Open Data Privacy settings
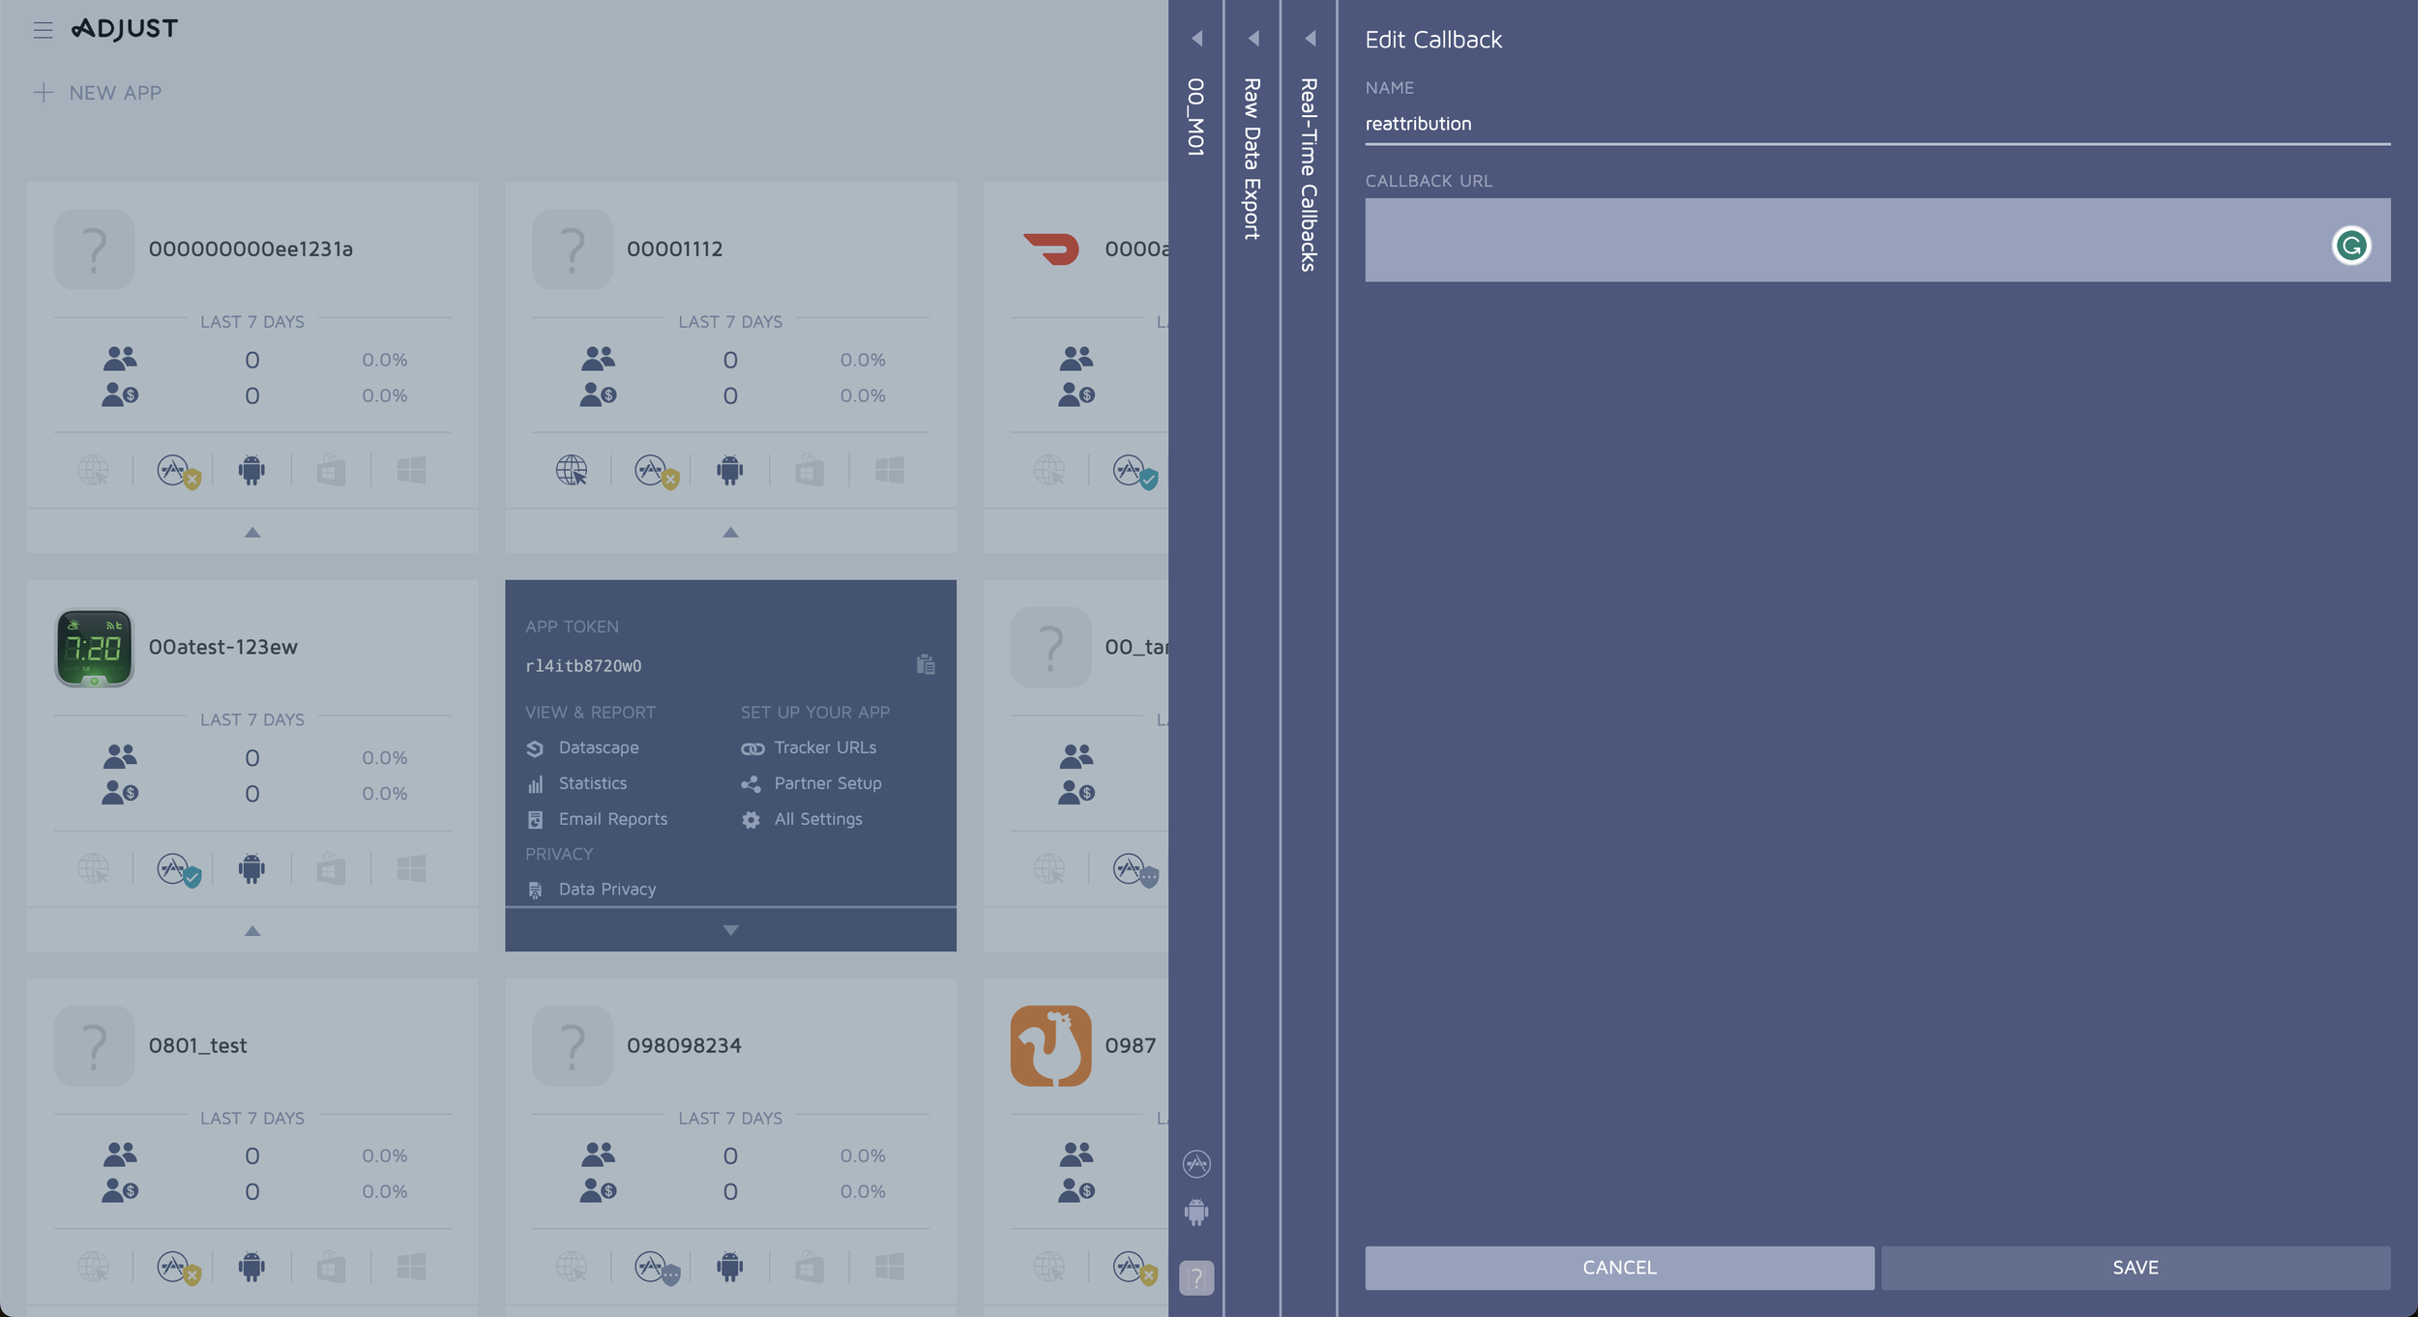 606,889
